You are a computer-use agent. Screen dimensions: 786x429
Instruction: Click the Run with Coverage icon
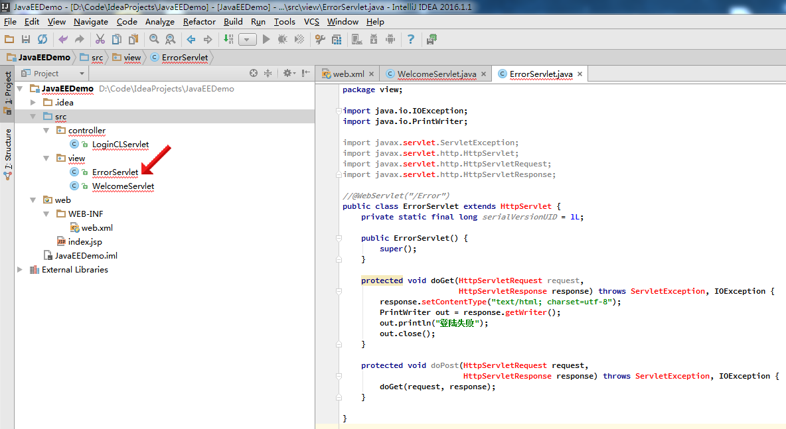pos(299,39)
